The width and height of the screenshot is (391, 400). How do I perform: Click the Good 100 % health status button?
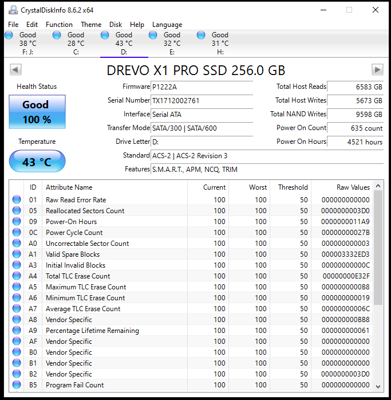(x=37, y=112)
